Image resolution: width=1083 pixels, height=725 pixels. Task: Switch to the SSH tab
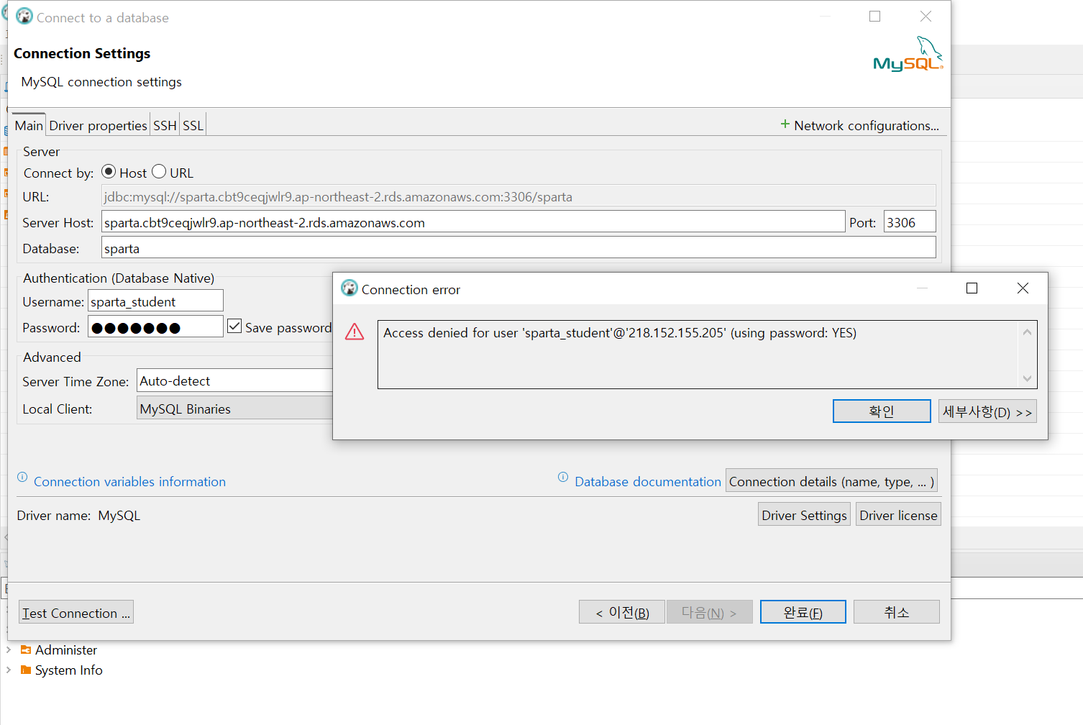point(165,125)
